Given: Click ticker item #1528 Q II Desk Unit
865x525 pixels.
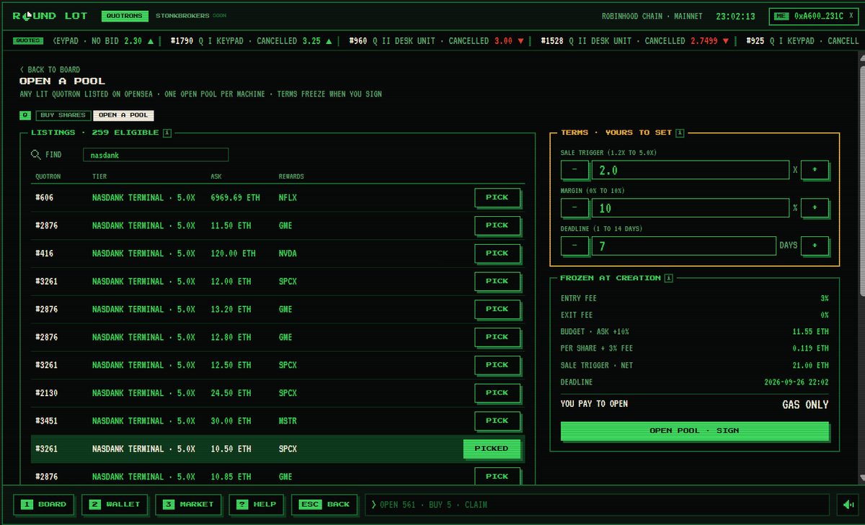Looking at the screenshot, I should coord(635,41).
